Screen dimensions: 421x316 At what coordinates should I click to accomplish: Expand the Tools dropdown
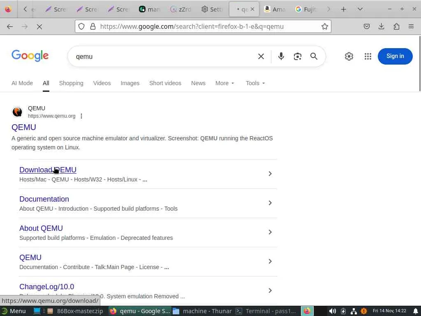(x=255, y=83)
